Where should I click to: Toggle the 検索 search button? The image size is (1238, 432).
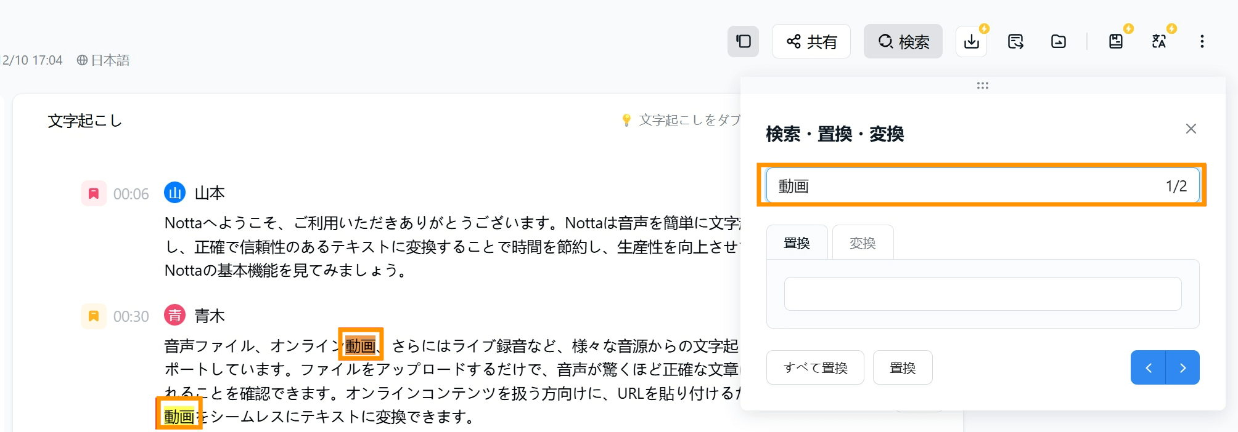pos(903,41)
